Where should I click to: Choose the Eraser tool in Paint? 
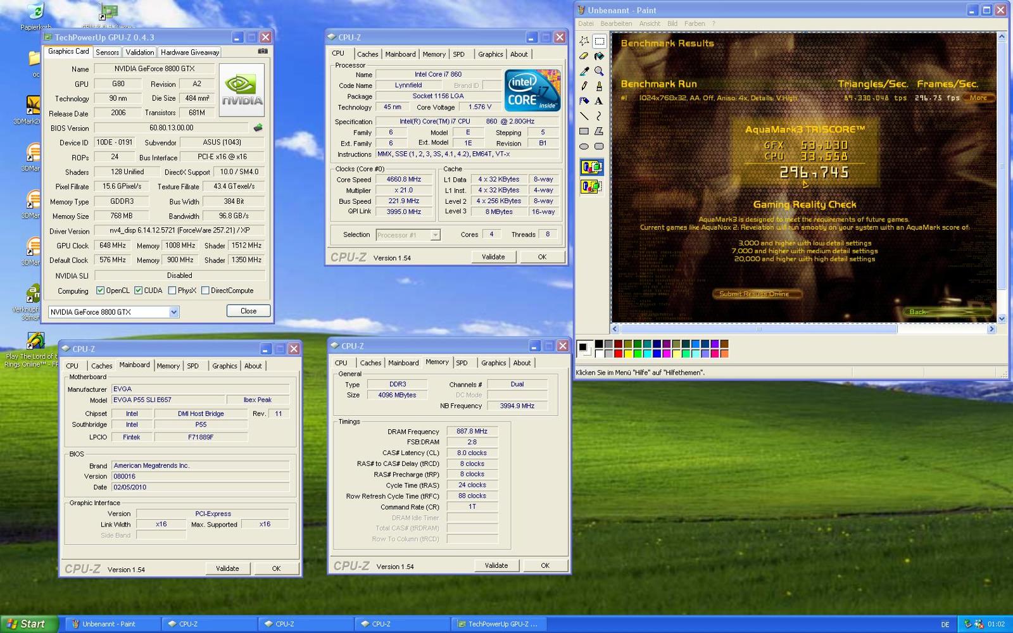click(584, 56)
